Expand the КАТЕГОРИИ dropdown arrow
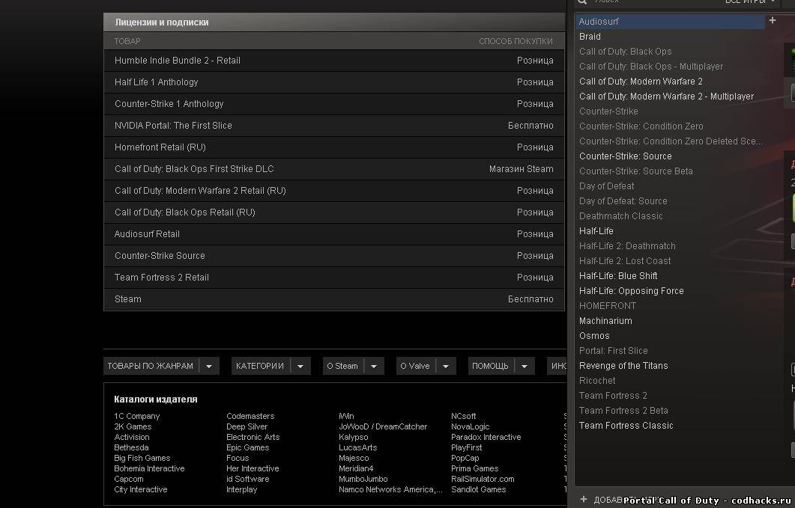Image resolution: width=795 pixels, height=508 pixels. point(300,366)
